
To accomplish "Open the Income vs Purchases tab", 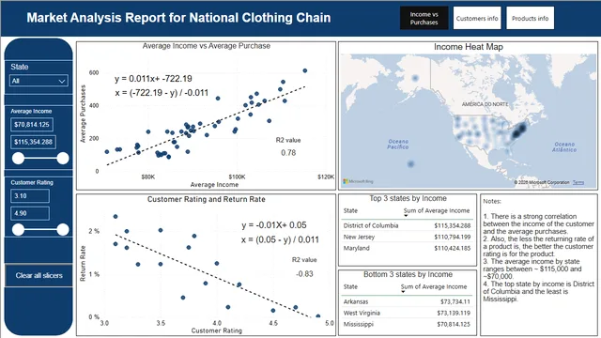I will pyautogui.click(x=424, y=18).
